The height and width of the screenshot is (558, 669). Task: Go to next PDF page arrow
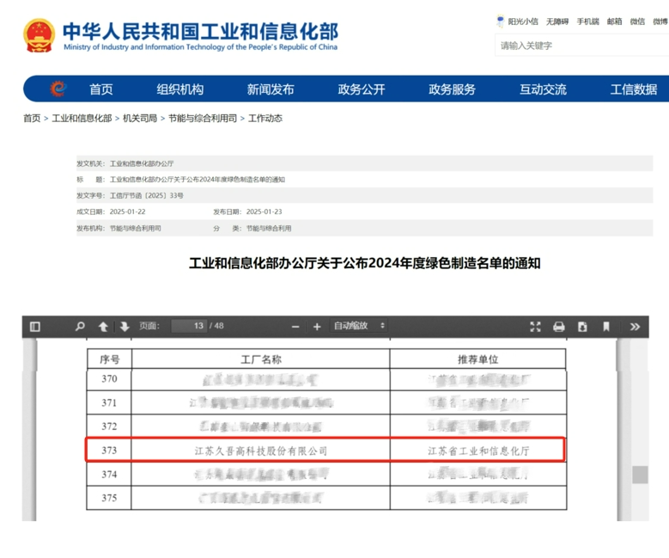tap(125, 327)
